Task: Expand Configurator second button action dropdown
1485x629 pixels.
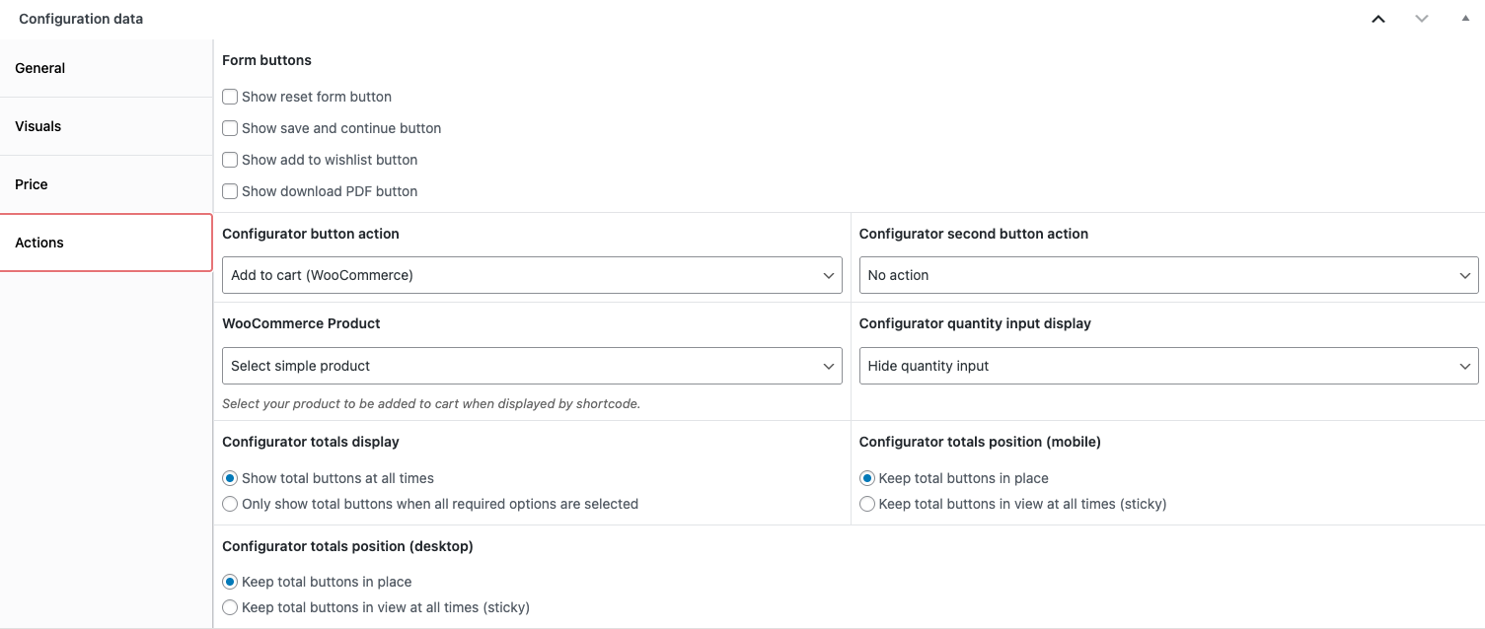Action: point(1168,275)
